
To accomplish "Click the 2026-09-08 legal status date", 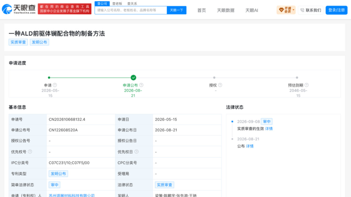I will 248,122.
